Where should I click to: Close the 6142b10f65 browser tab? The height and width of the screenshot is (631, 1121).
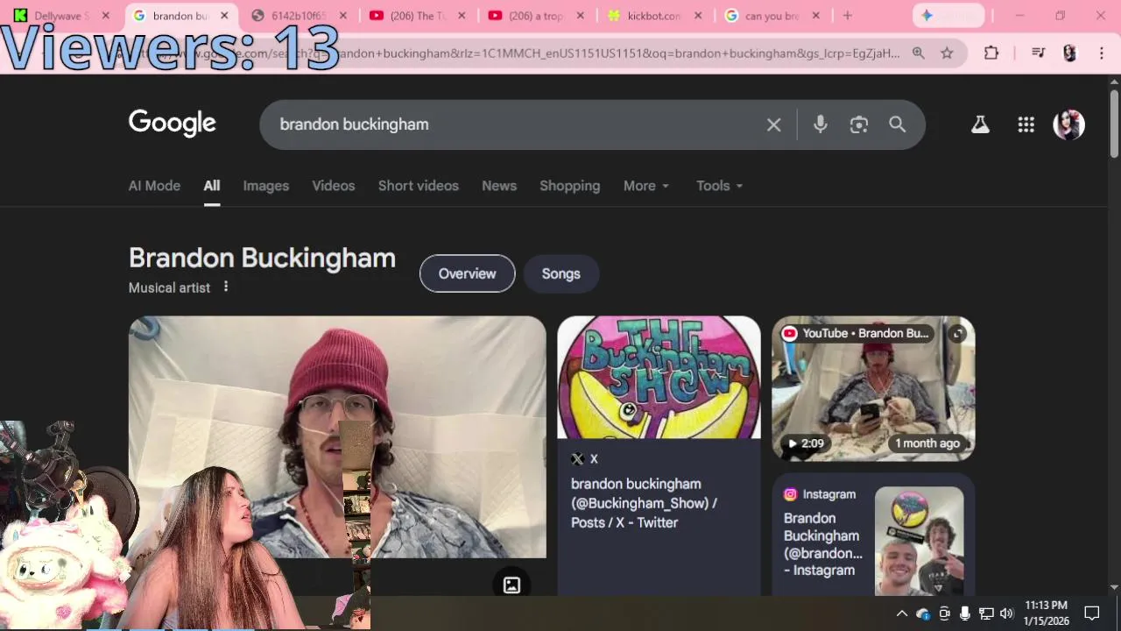[x=342, y=16]
